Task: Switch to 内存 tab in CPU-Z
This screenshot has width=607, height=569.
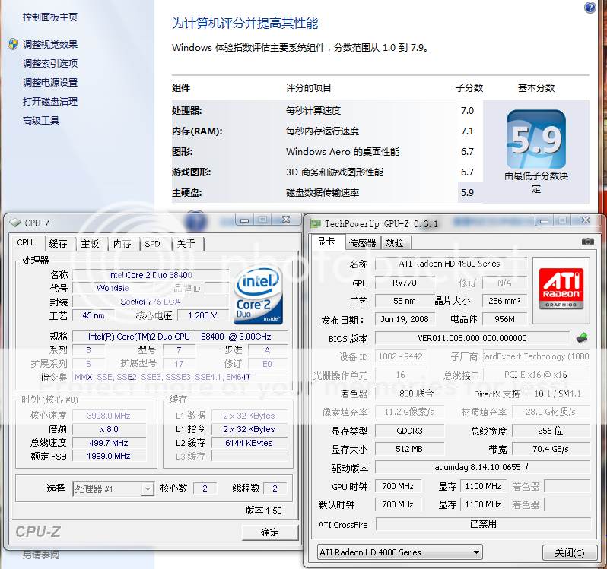Action: [122, 244]
